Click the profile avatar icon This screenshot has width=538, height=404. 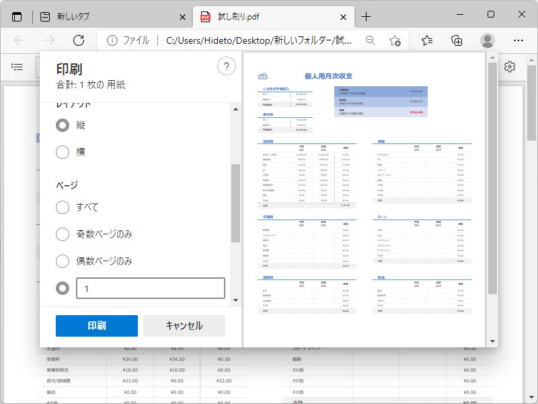(x=487, y=40)
